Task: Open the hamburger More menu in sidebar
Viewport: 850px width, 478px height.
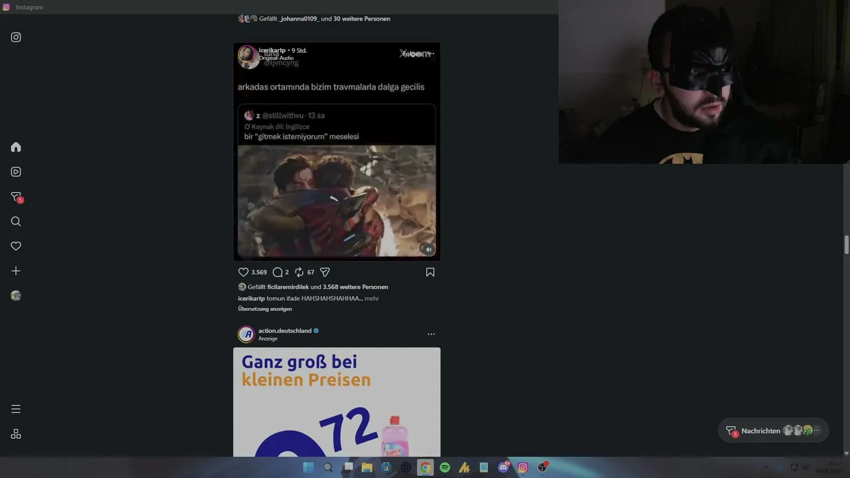Action: click(x=16, y=409)
